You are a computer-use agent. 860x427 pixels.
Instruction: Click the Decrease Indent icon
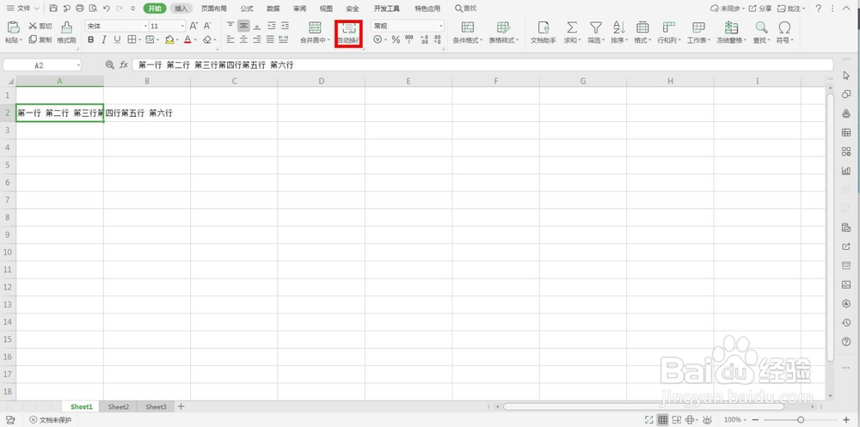272,26
